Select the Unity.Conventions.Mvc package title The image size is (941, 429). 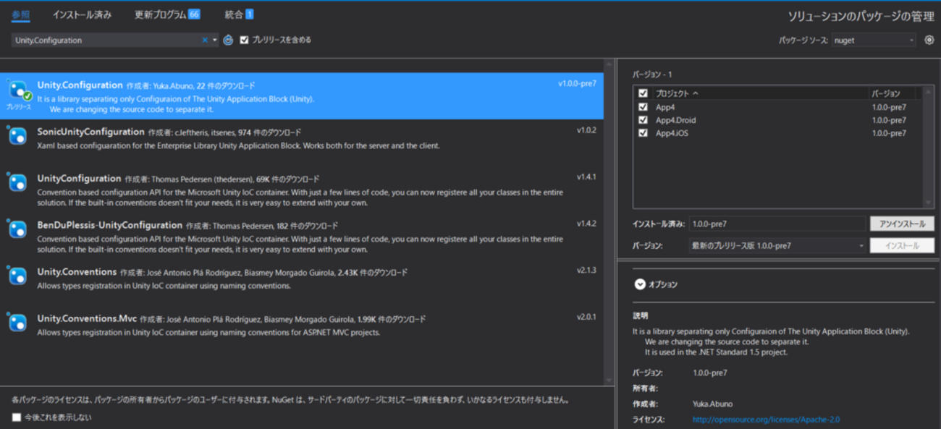coord(87,318)
